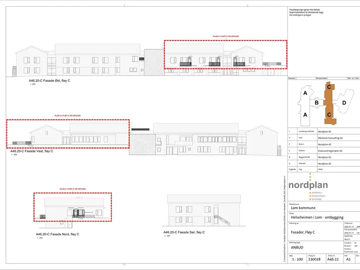Click the '1 : 200' scale under Fasade Sør
Screen dimensions: 360x270
167,236
